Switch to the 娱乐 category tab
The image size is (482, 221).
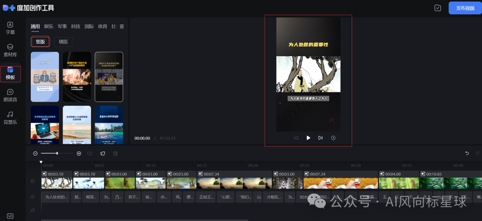(x=48, y=27)
